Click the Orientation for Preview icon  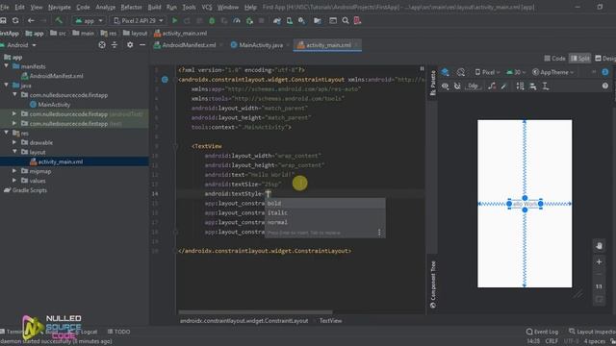click(461, 72)
